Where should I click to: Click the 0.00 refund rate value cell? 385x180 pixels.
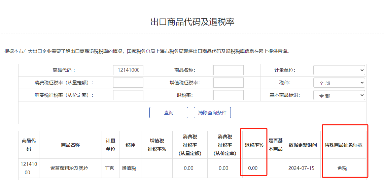[253, 168]
